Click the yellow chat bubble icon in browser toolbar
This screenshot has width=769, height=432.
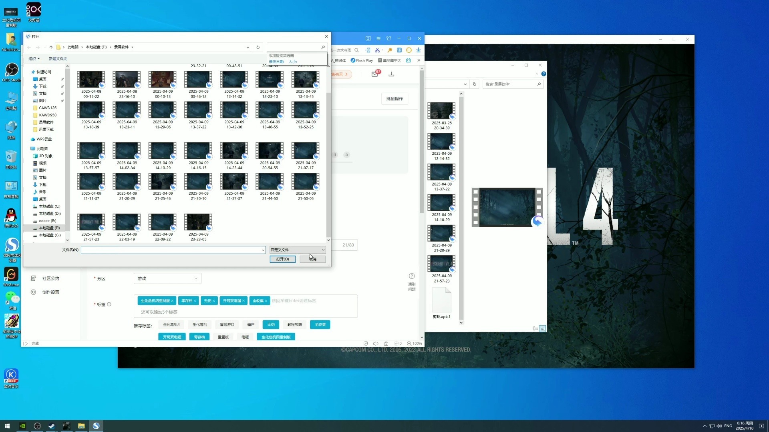pyautogui.click(x=409, y=50)
